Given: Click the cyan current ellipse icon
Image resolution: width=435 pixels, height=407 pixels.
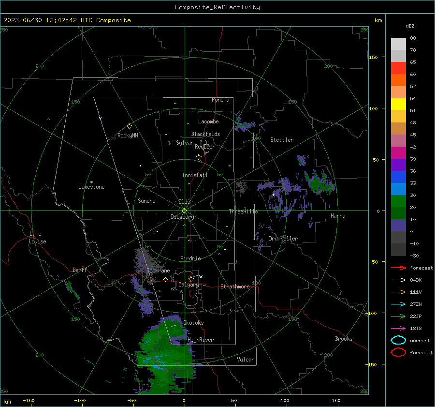Looking at the screenshot, I should [x=398, y=340].
